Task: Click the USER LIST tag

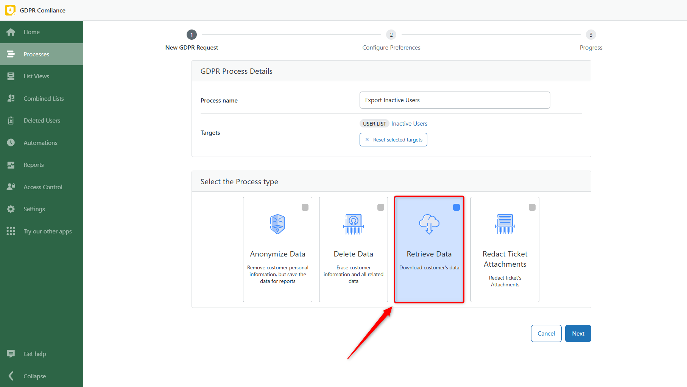Action: (x=374, y=124)
